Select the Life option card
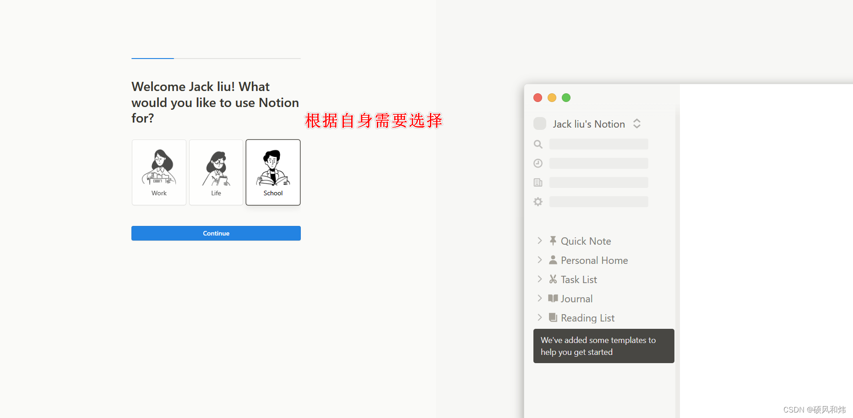The width and height of the screenshot is (853, 418). pyautogui.click(x=216, y=172)
